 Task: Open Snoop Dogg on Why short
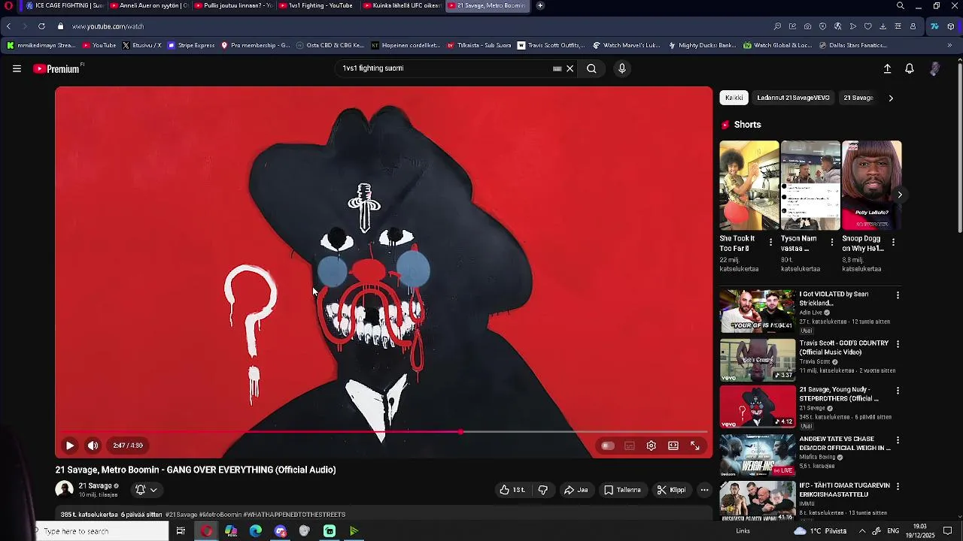point(871,186)
